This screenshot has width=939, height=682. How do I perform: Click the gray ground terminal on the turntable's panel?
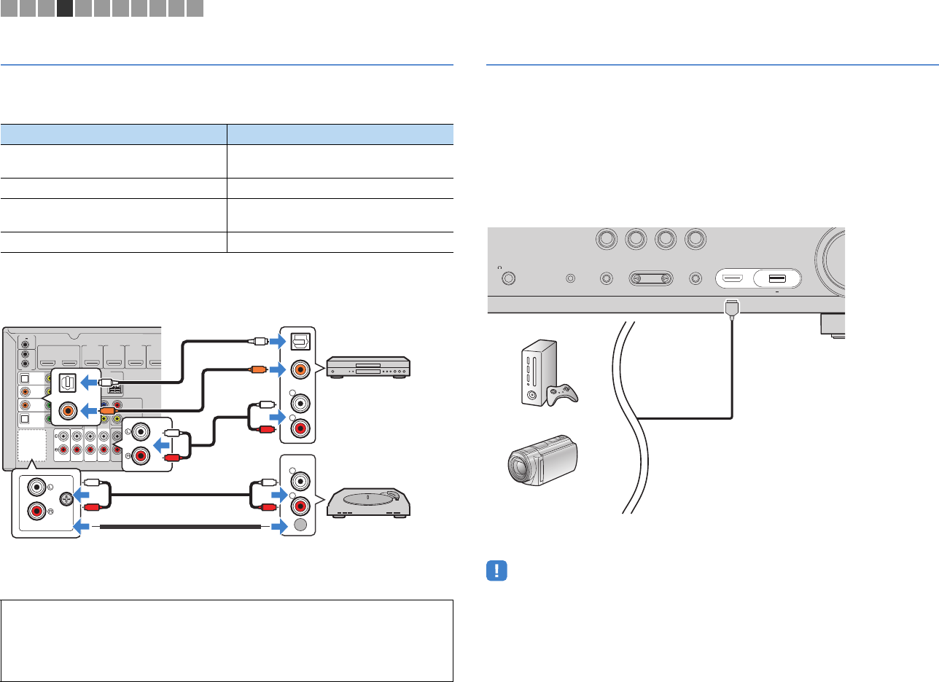point(299,526)
